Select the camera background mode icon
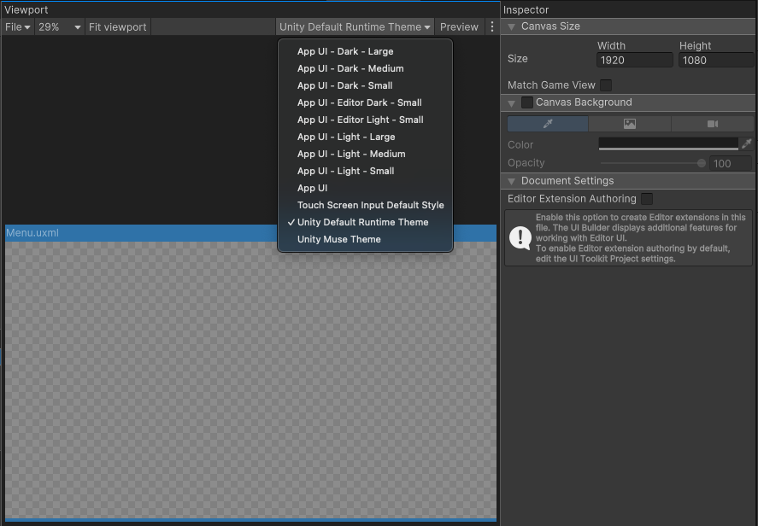 [x=712, y=124]
